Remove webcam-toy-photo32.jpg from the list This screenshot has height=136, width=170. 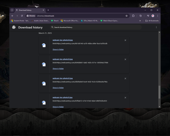[x=125, y=79]
